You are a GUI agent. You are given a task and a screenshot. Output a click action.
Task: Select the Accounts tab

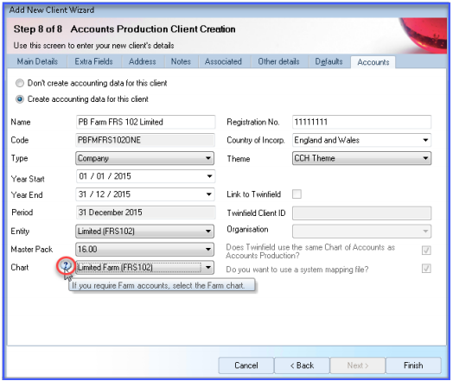(x=373, y=62)
